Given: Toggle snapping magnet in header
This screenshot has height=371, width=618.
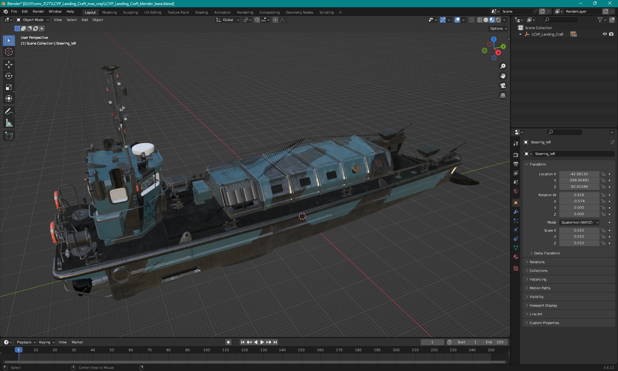Looking at the screenshot, I should click(257, 20).
